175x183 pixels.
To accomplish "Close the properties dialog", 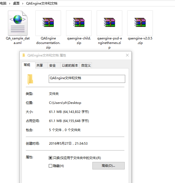I will tap(127, 55).
